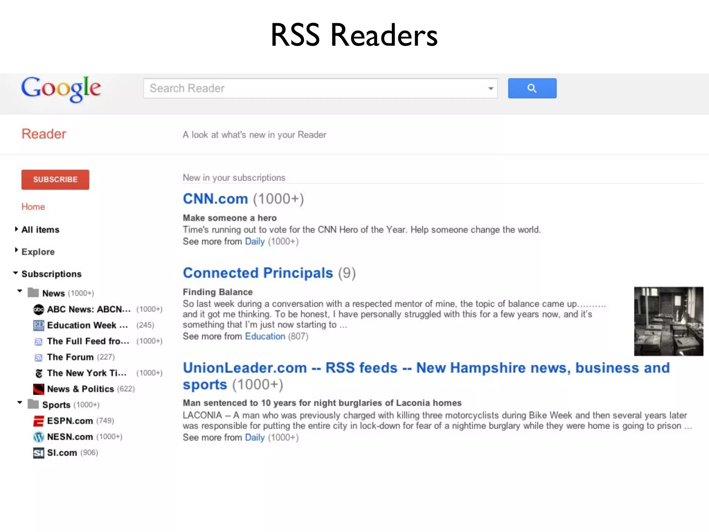The height and width of the screenshot is (532, 709).
Task: Open the Reader title link
Action: tap(44, 134)
